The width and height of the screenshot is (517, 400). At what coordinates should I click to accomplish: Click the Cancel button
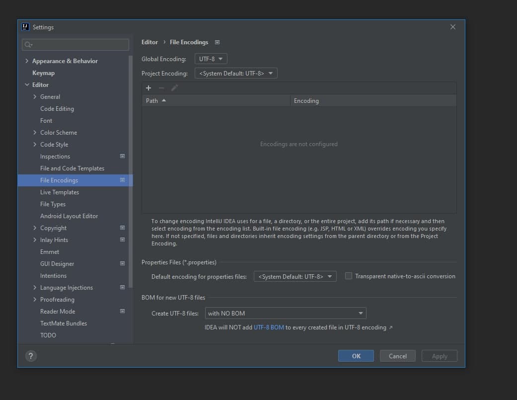point(398,356)
